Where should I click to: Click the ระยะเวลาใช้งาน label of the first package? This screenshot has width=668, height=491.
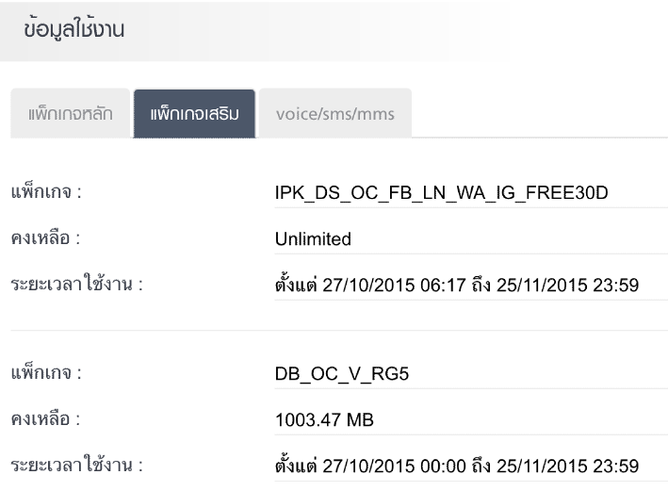click(x=75, y=285)
